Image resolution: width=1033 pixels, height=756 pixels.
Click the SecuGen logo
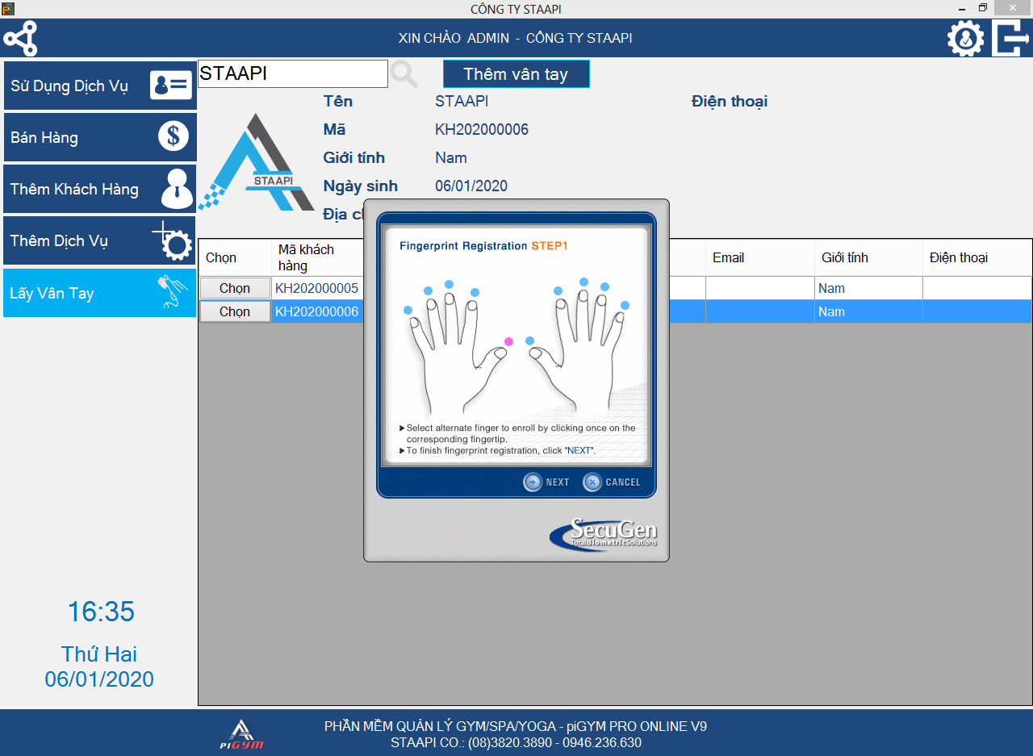point(604,534)
